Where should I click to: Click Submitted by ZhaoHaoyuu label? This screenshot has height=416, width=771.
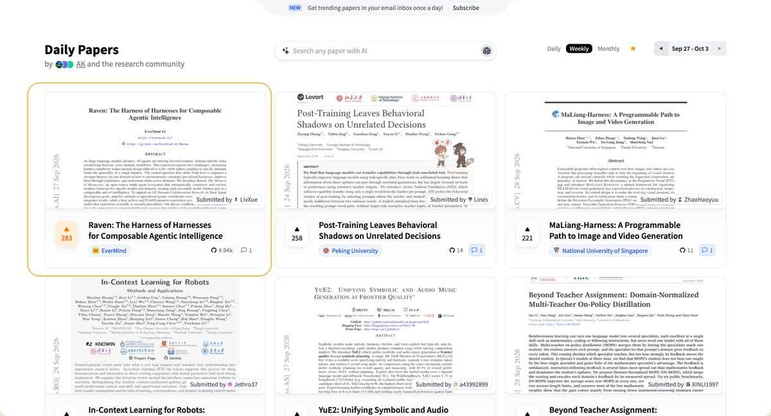click(x=680, y=200)
